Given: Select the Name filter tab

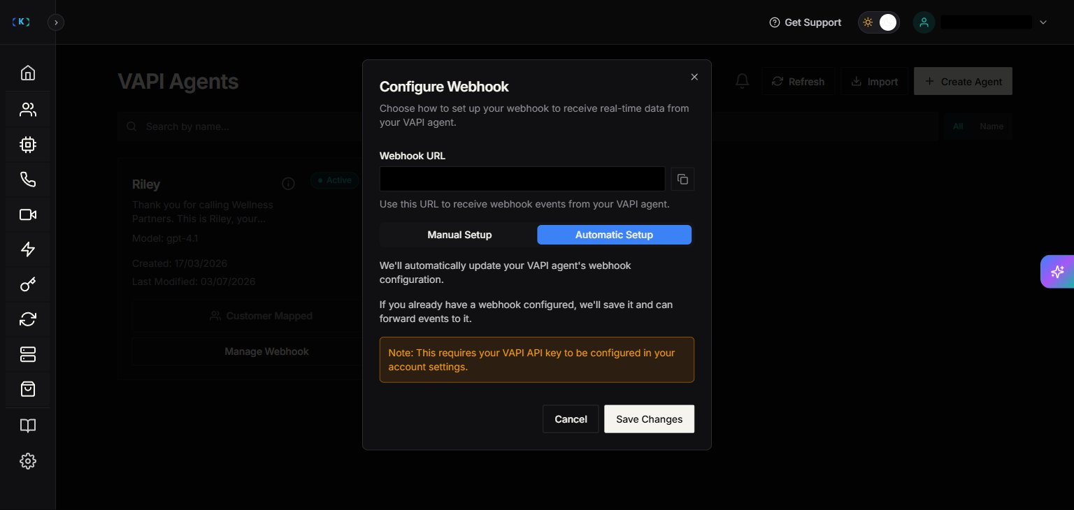Looking at the screenshot, I should coord(991,126).
